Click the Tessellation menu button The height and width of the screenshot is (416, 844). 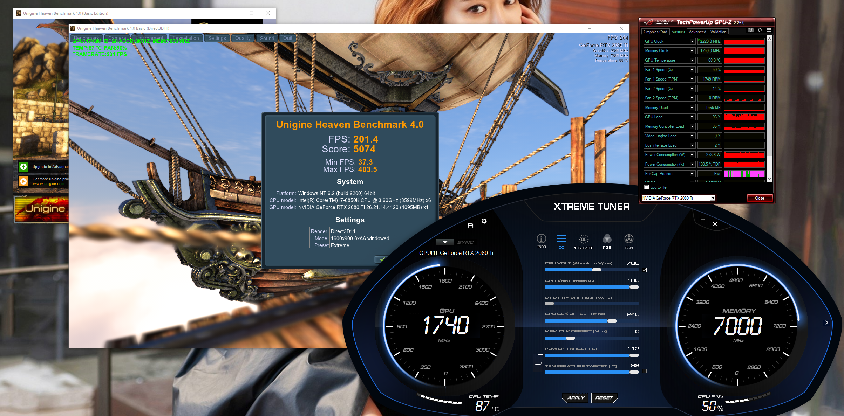click(x=186, y=38)
